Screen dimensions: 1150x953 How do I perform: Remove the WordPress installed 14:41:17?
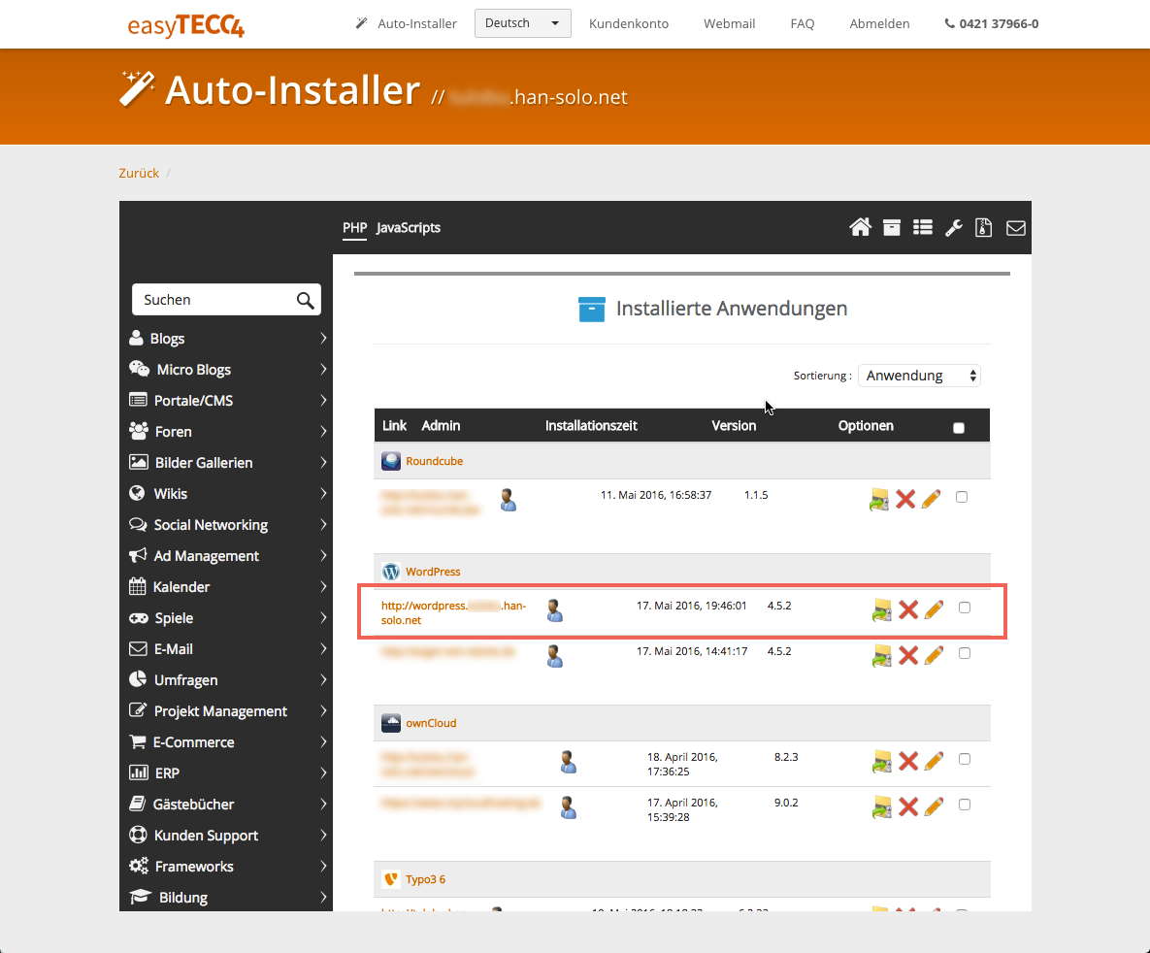coord(908,655)
